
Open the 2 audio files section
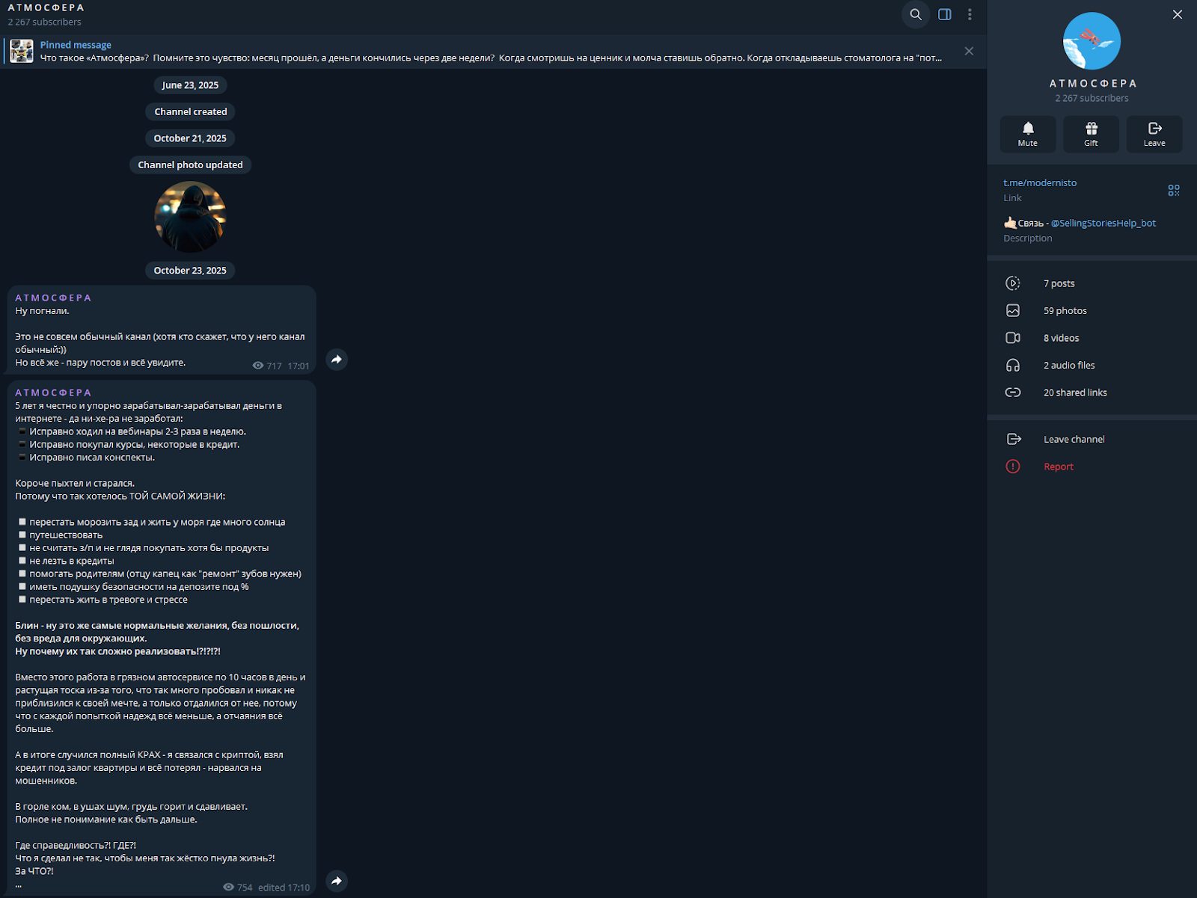(1092, 365)
